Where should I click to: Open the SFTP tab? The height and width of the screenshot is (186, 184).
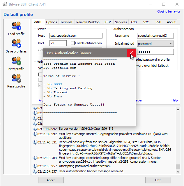click(107, 22)
